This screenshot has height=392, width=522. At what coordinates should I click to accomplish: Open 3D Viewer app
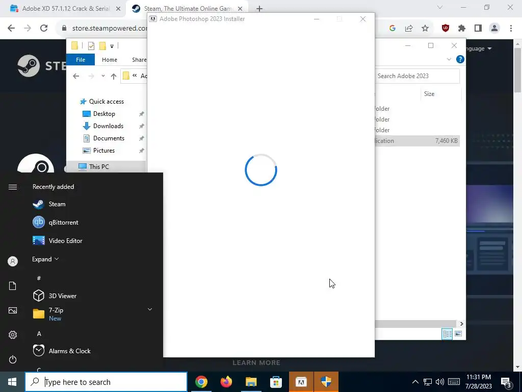coord(55,296)
